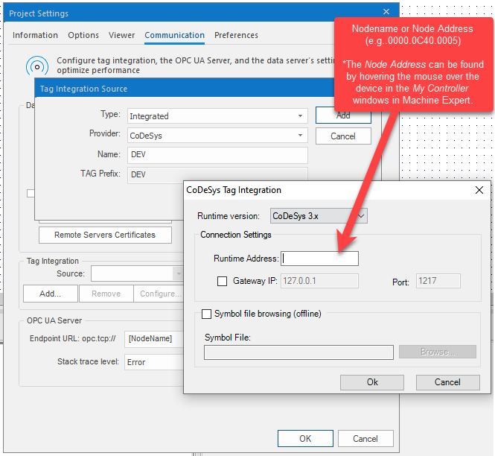Click the communication signal icon
Screen dimensions: 495x456
37,66
